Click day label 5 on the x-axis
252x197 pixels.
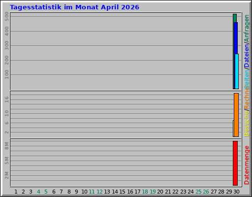[46, 192]
